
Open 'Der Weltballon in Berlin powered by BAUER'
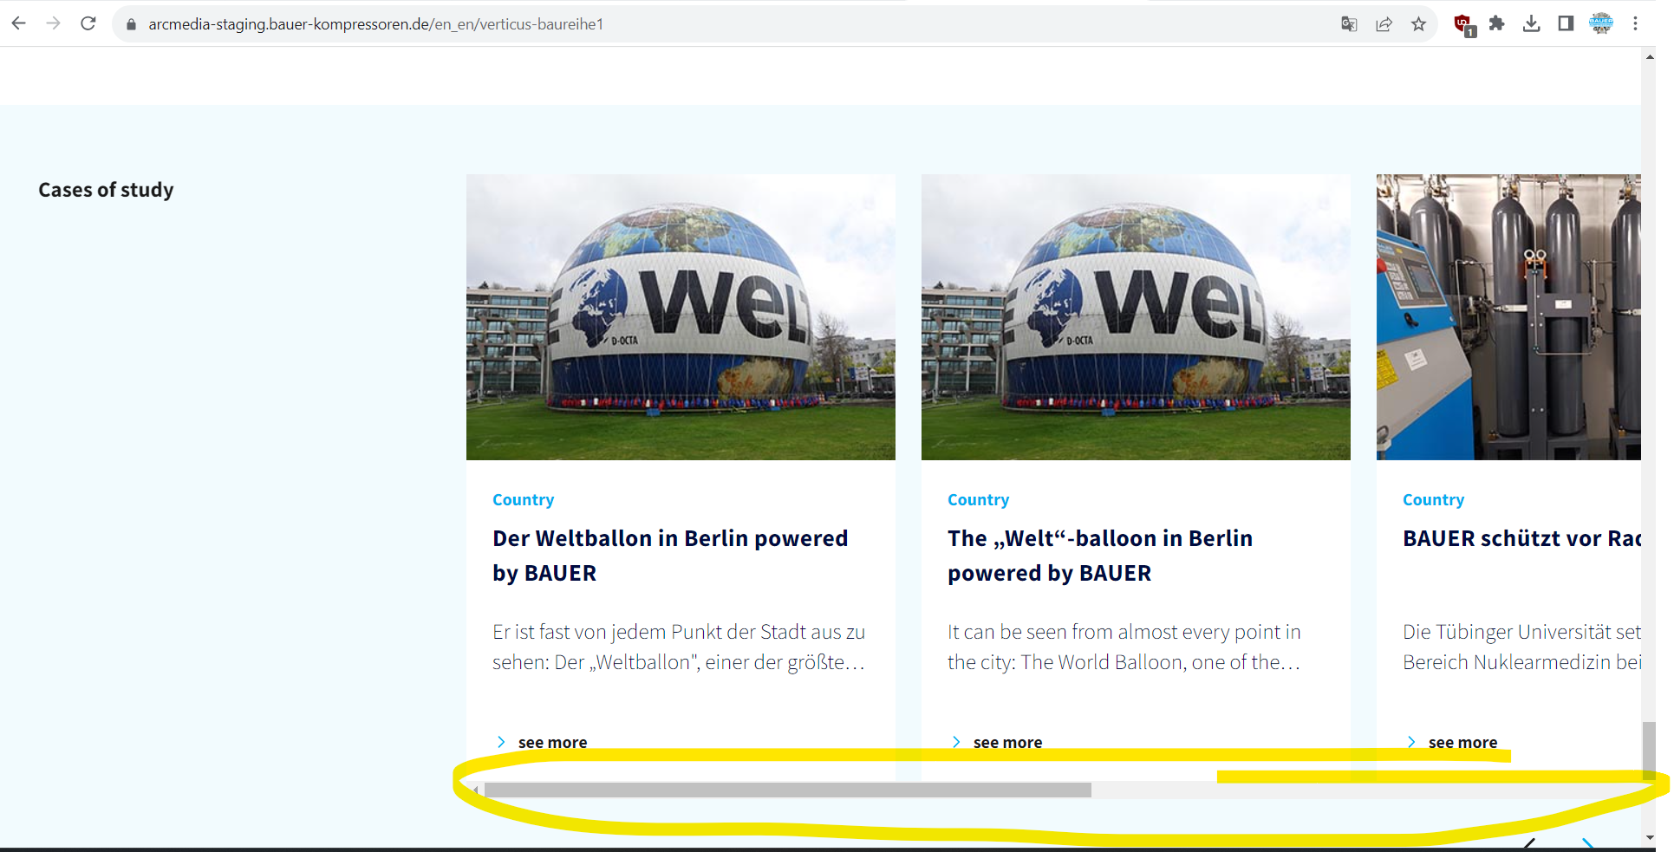(x=670, y=556)
